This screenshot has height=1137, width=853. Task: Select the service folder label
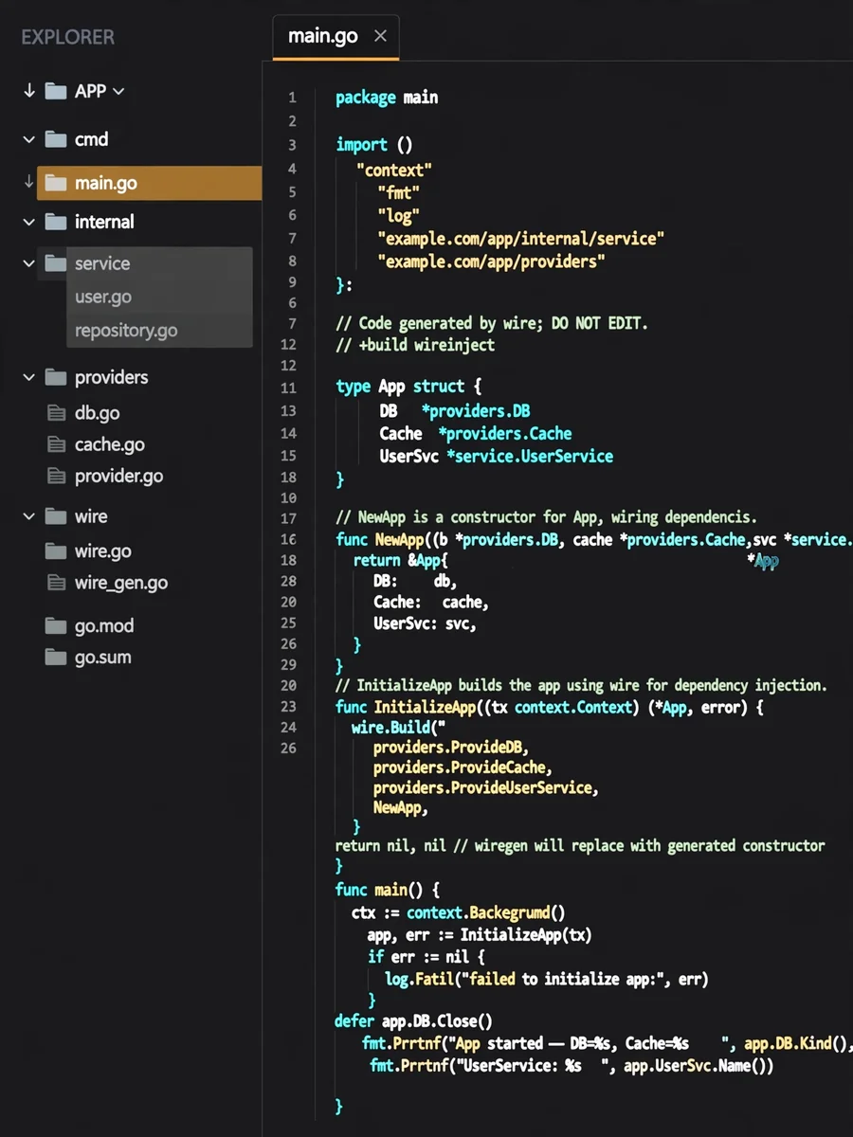(102, 263)
